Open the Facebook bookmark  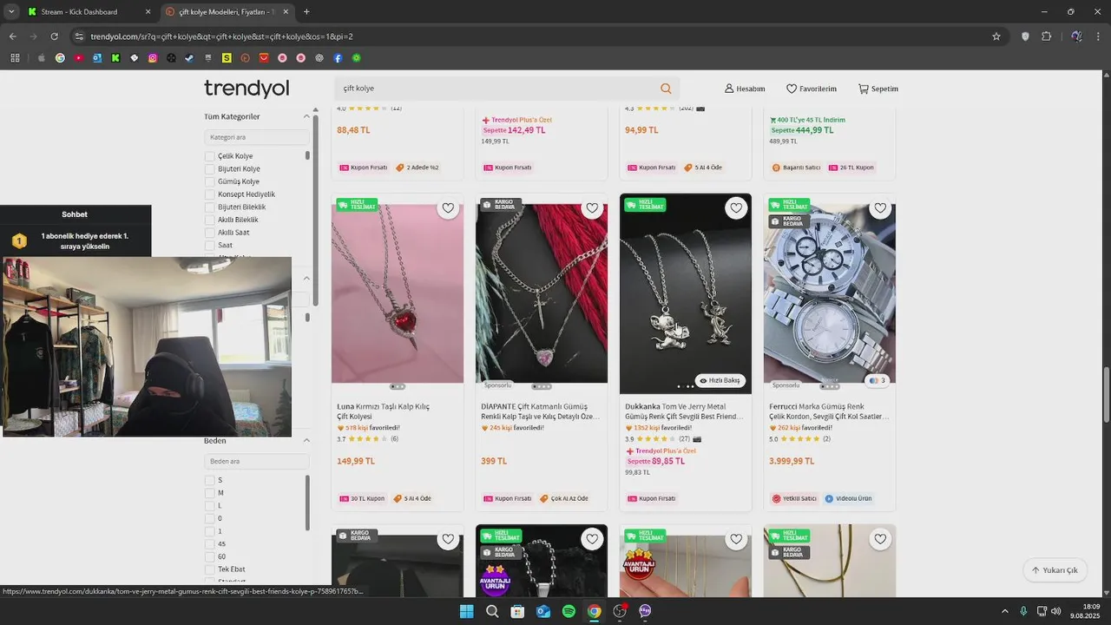(338, 58)
